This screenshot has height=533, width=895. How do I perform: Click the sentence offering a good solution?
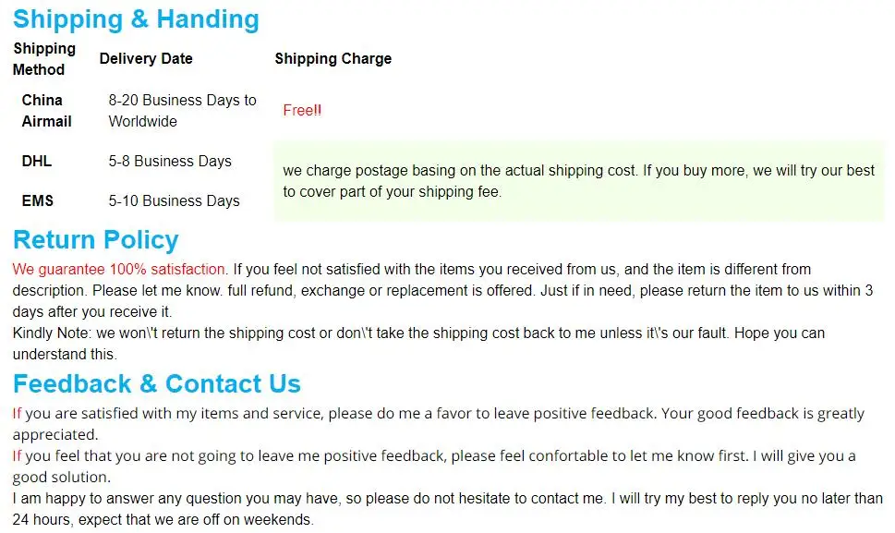point(434,466)
